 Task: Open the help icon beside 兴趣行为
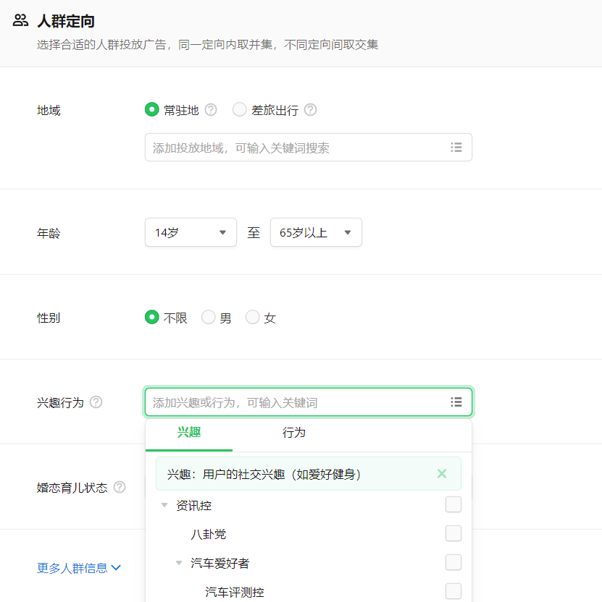coord(96,403)
